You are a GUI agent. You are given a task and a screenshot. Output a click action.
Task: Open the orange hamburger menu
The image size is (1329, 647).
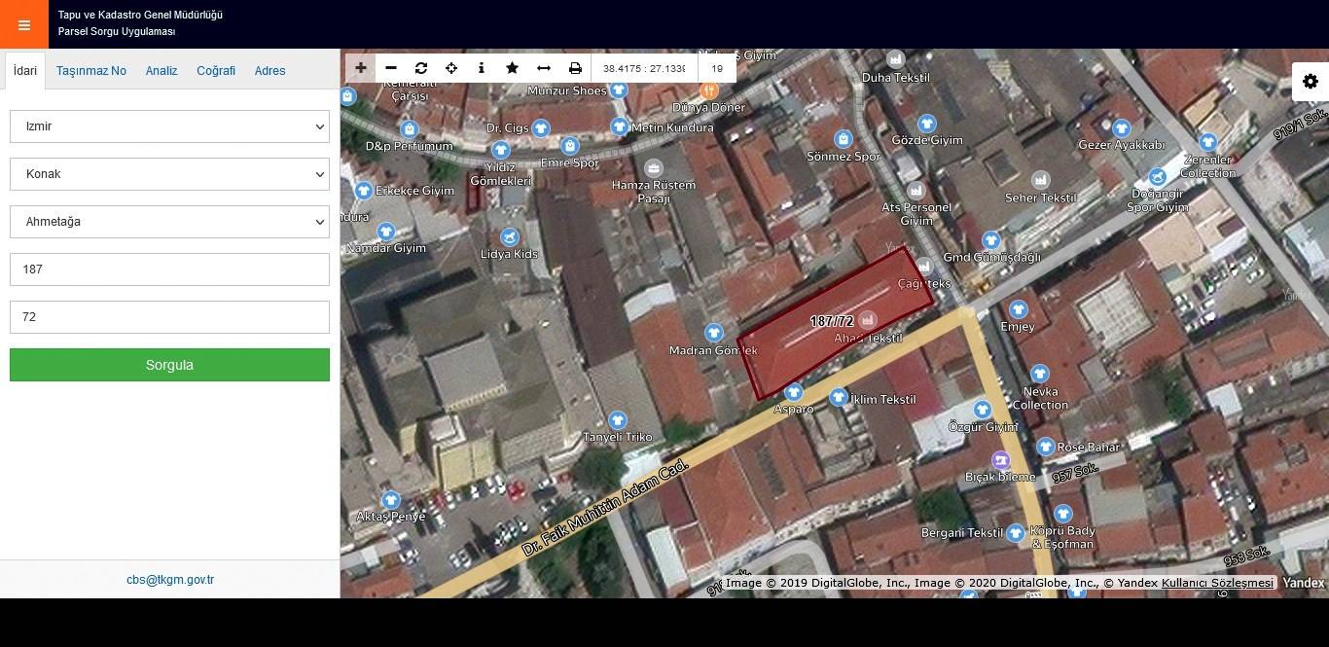pos(24,25)
